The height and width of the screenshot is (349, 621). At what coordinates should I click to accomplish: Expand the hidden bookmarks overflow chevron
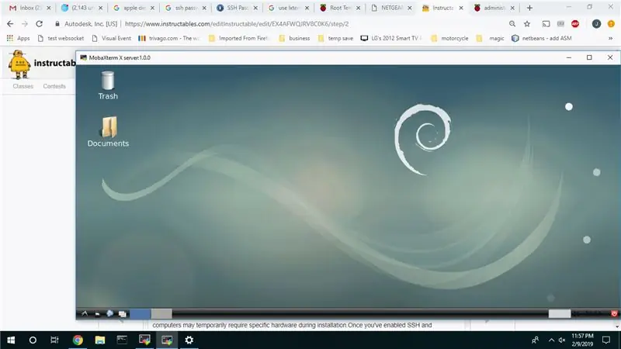click(x=610, y=38)
